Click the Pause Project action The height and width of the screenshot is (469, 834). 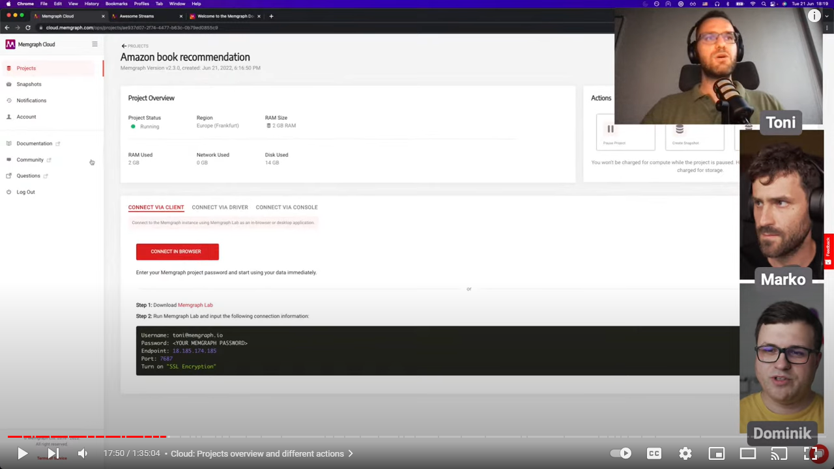[x=625, y=132]
